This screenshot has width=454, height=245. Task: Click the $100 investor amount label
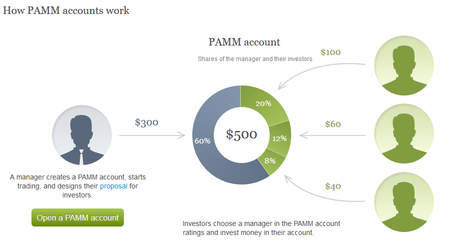point(331,52)
